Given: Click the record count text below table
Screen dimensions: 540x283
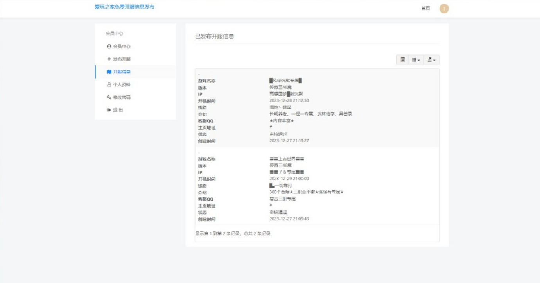Looking at the screenshot, I should tap(233, 234).
